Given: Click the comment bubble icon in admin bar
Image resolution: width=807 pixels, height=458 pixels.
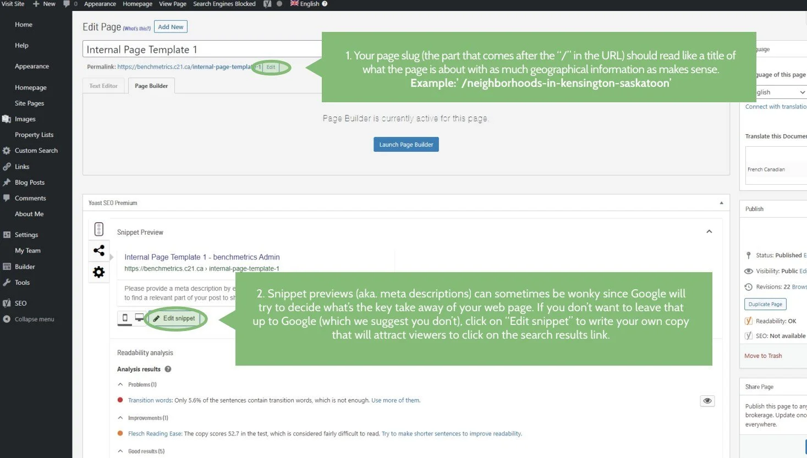Looking at the screenshot, I should coord(67,4).
